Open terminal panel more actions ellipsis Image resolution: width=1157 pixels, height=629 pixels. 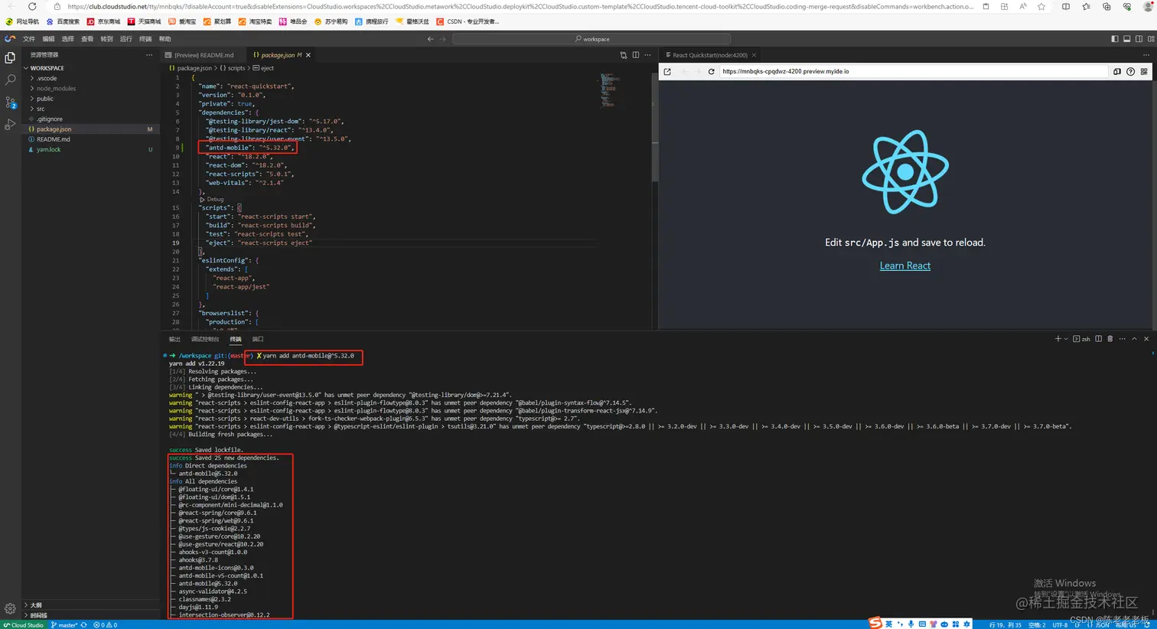coord(1123,339)
